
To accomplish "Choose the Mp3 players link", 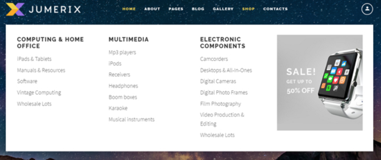I will 122,52.
